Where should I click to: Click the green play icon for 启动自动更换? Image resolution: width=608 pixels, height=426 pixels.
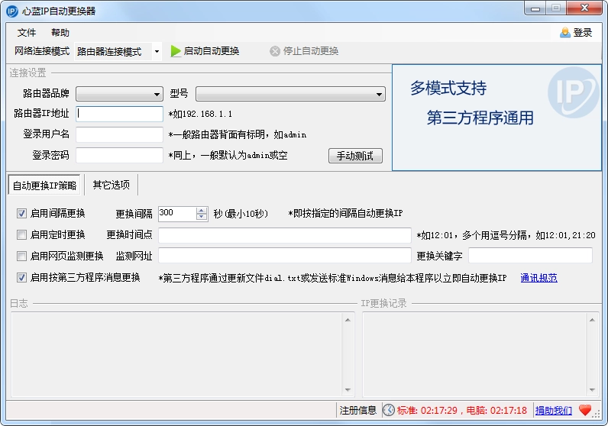(x=176, y=51)
